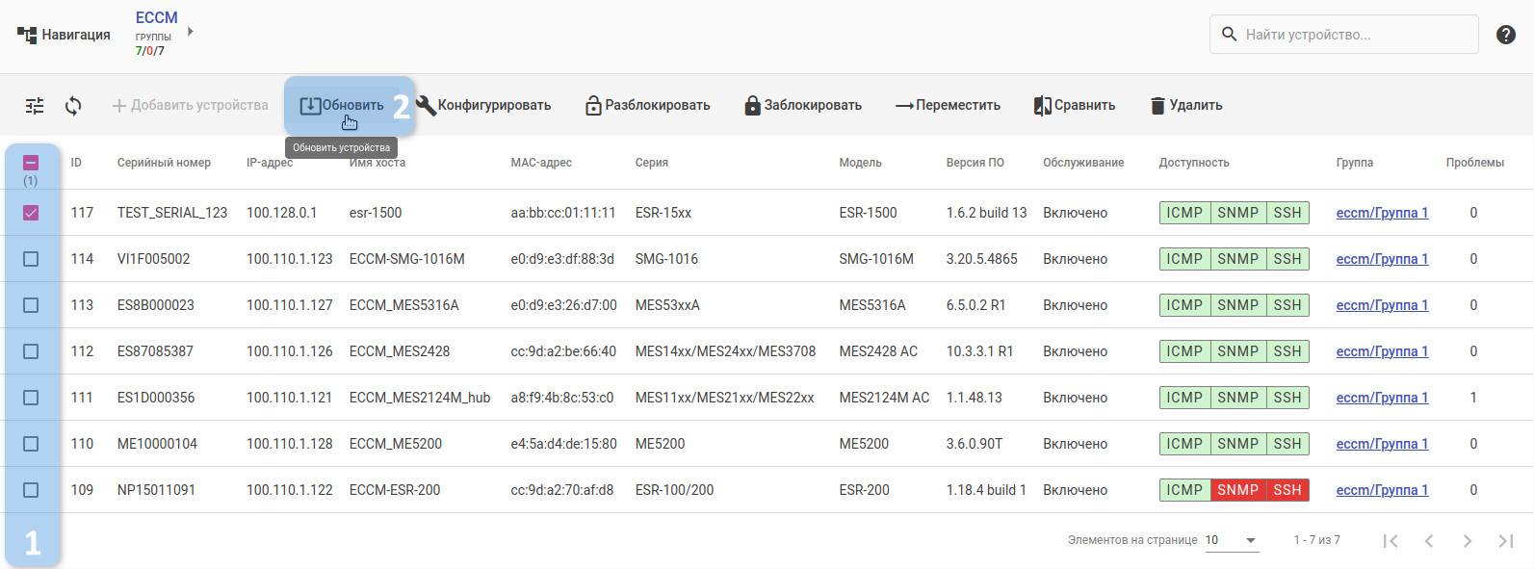Select the checkbox for device 114
The width and height of the screenshot is (1534, 569).
click(31, 259)
